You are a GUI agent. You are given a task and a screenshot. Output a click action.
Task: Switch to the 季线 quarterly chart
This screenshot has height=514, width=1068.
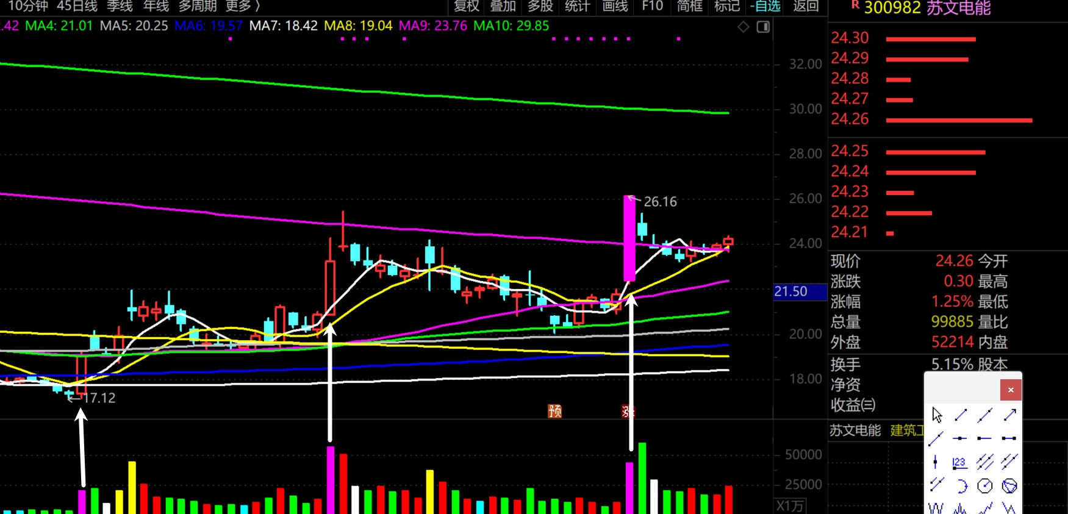pos(120,7)
